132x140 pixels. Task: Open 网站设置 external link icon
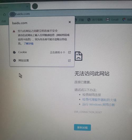click(69, 61)
